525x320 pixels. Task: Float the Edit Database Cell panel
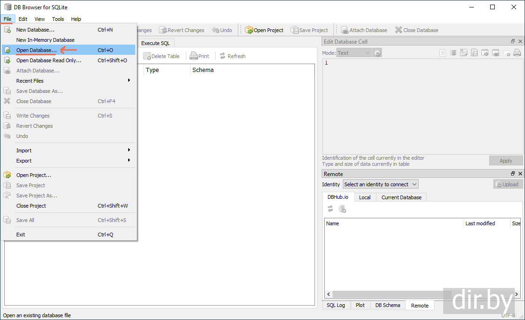tap(513, 42)
